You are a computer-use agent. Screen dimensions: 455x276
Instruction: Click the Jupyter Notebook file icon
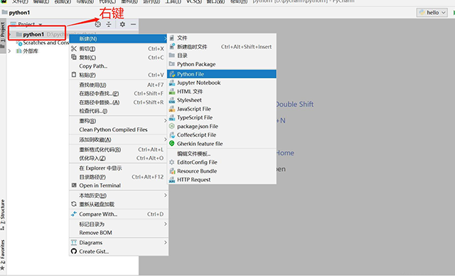(172, 83)
